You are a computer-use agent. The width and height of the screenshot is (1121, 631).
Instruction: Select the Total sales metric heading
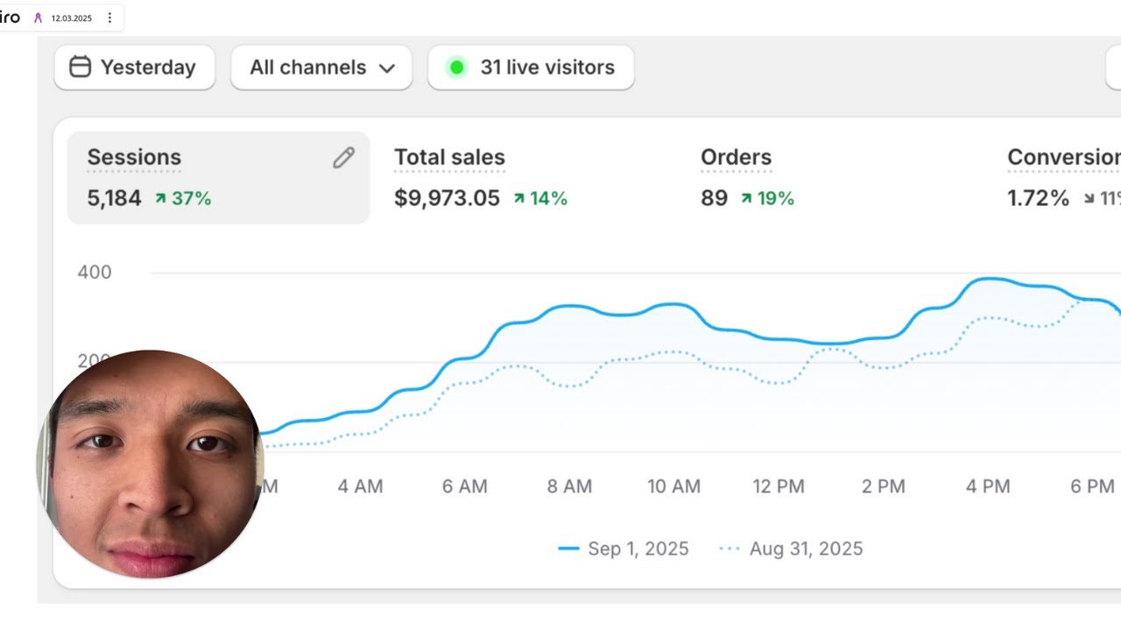click(x=449, y=158)
